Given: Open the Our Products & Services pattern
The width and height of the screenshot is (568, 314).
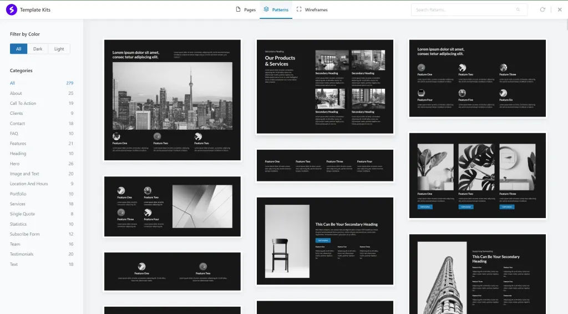Looking at the screenshot, I should tap(324, 86).
